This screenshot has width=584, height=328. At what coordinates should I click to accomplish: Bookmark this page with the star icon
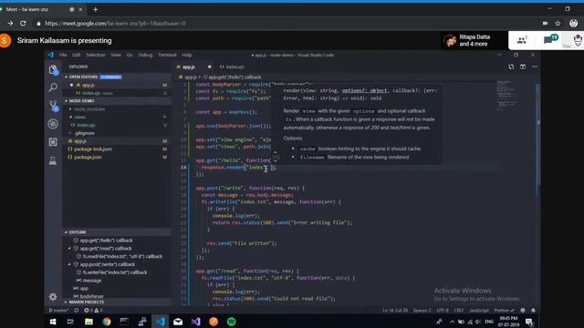558,24
